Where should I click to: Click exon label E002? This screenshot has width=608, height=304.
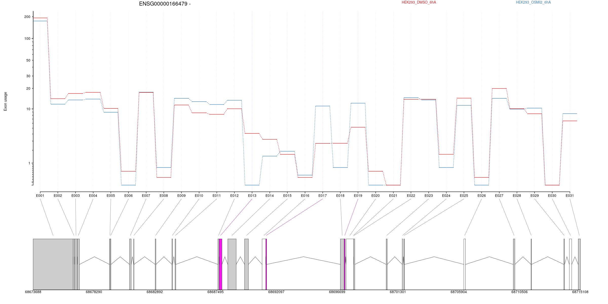(58, 196)
